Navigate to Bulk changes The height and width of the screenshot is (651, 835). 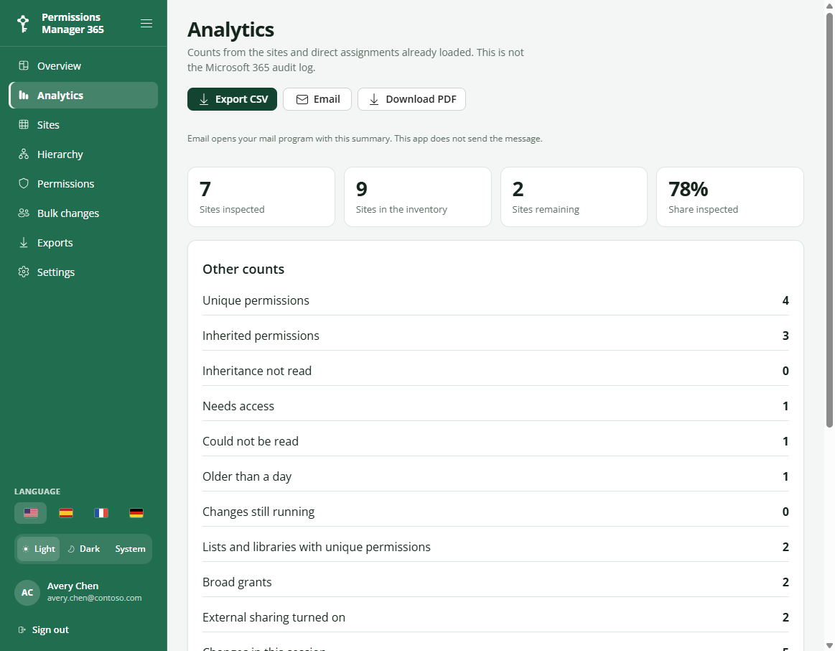coord(83,213)
